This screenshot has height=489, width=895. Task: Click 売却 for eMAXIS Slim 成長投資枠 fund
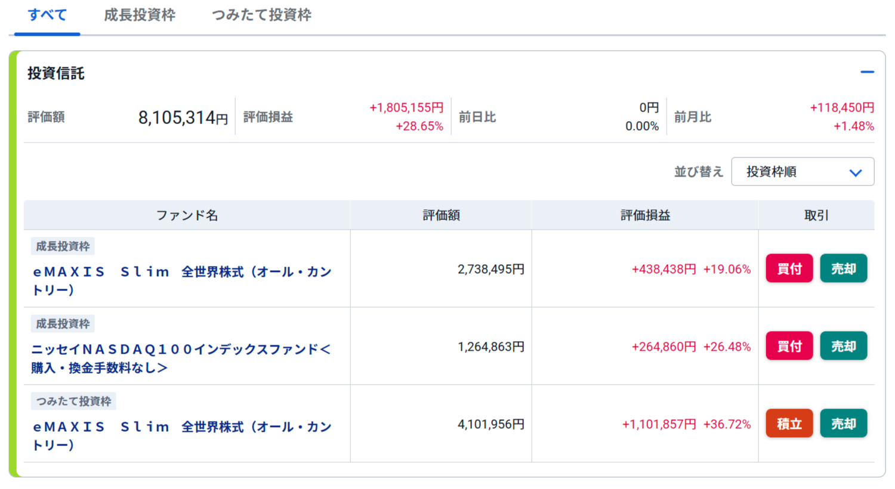pyautogui.click(x=844, y=268)
